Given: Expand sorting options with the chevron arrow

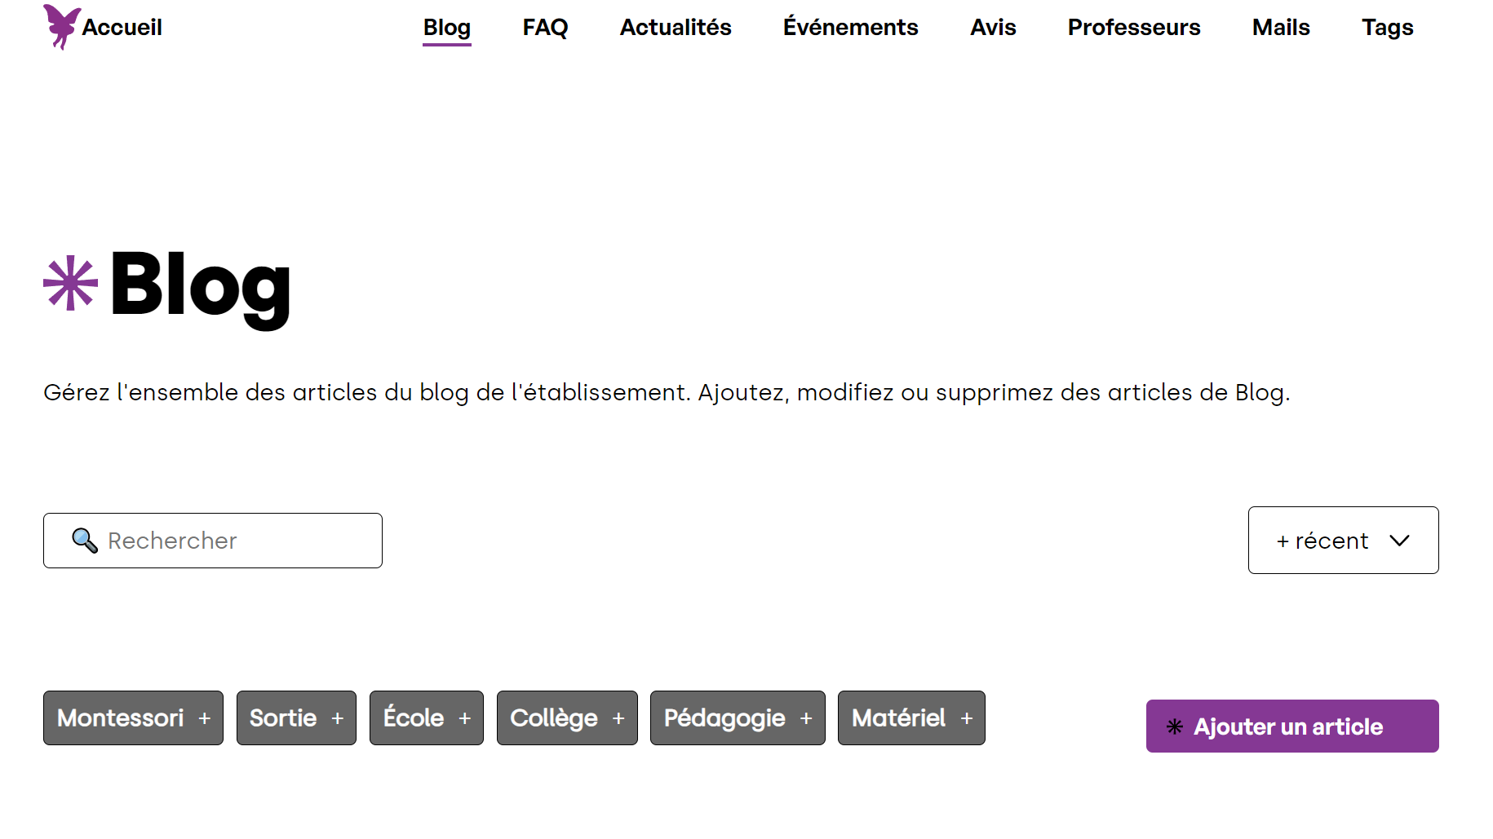Looking at the screenshot, I should coord(1399,541).
